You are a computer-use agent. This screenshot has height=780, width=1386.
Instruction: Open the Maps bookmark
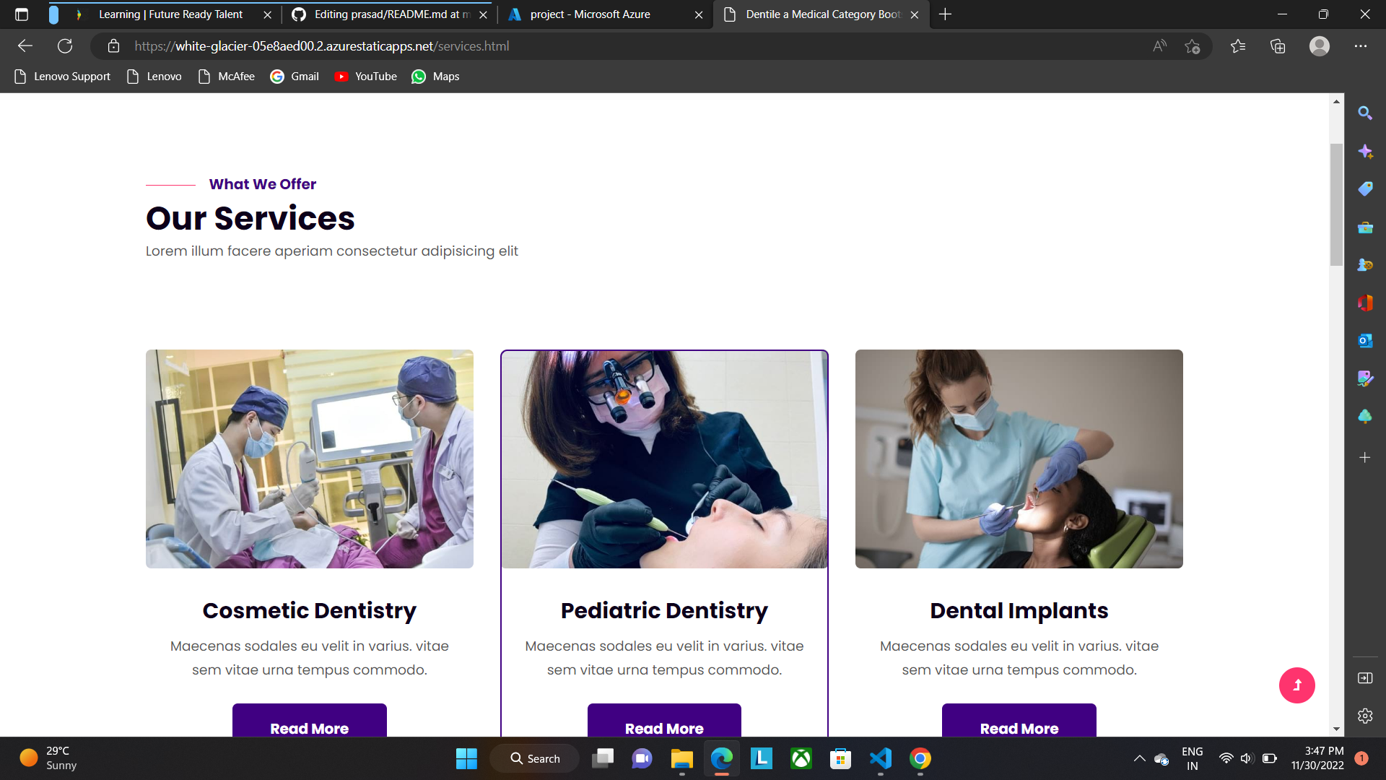point(435,77)
